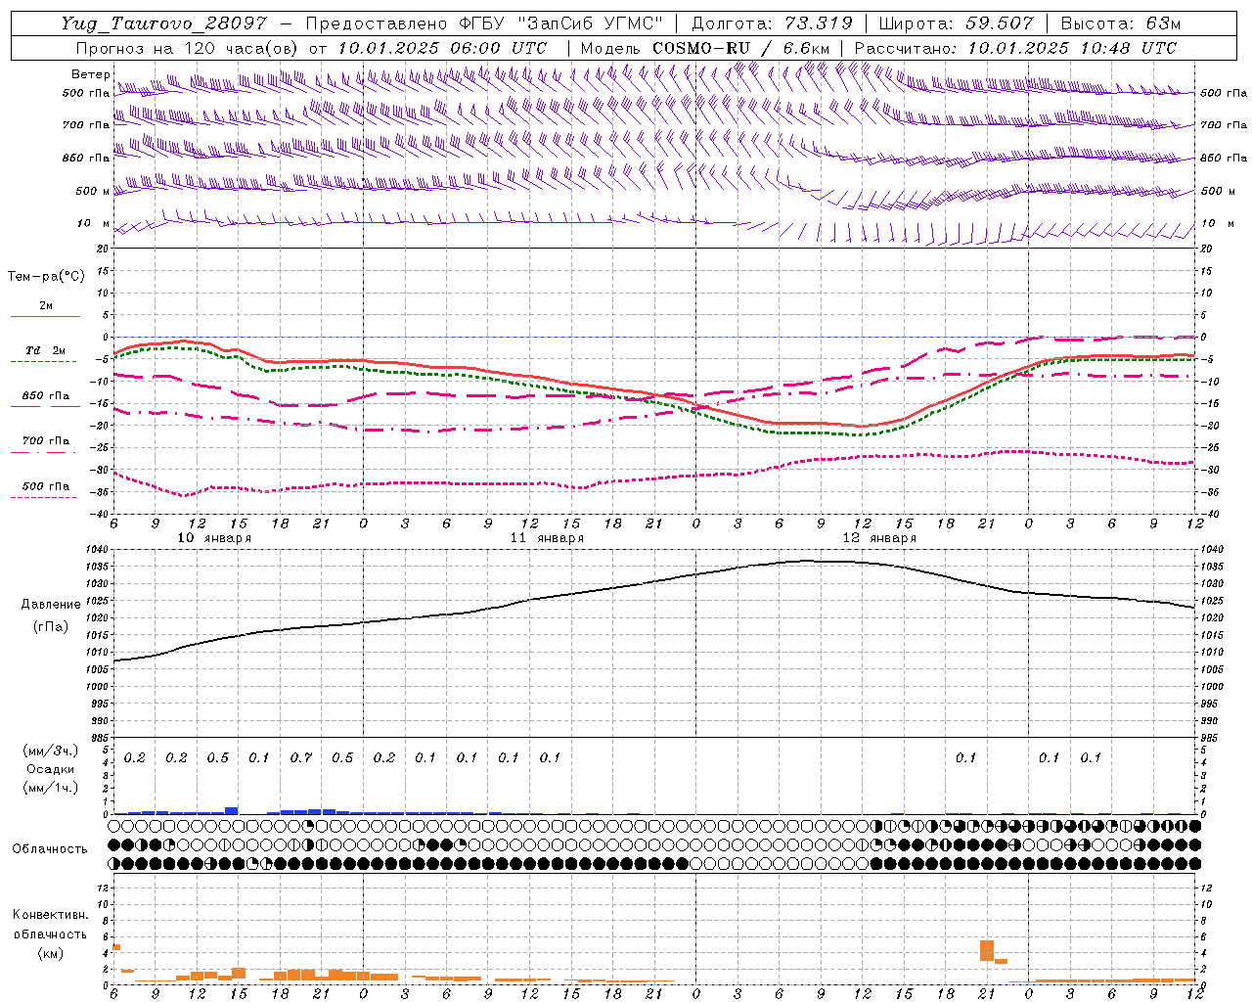Screen dimensions: 1252x1002
Task: Click the Давление pressure panel label
Action: 51,605
